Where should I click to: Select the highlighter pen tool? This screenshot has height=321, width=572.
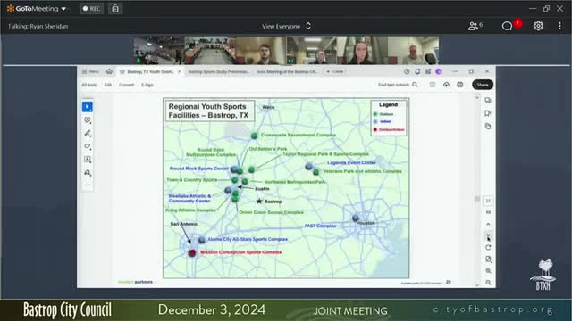click(x=88, y=133)
